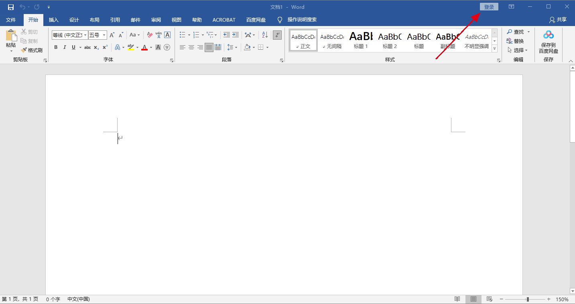Click the word count (0 个字) status

pyautogui.click(x=53, y=299)
